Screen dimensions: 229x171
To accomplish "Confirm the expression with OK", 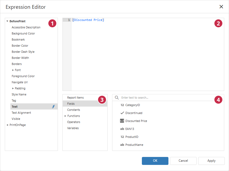I will pyautogui.click(x=155, y=161).
